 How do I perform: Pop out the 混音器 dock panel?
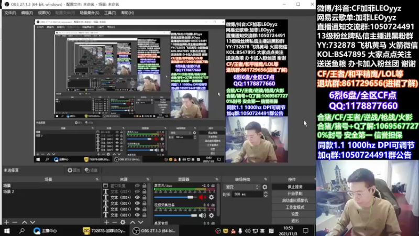point(217,179)
